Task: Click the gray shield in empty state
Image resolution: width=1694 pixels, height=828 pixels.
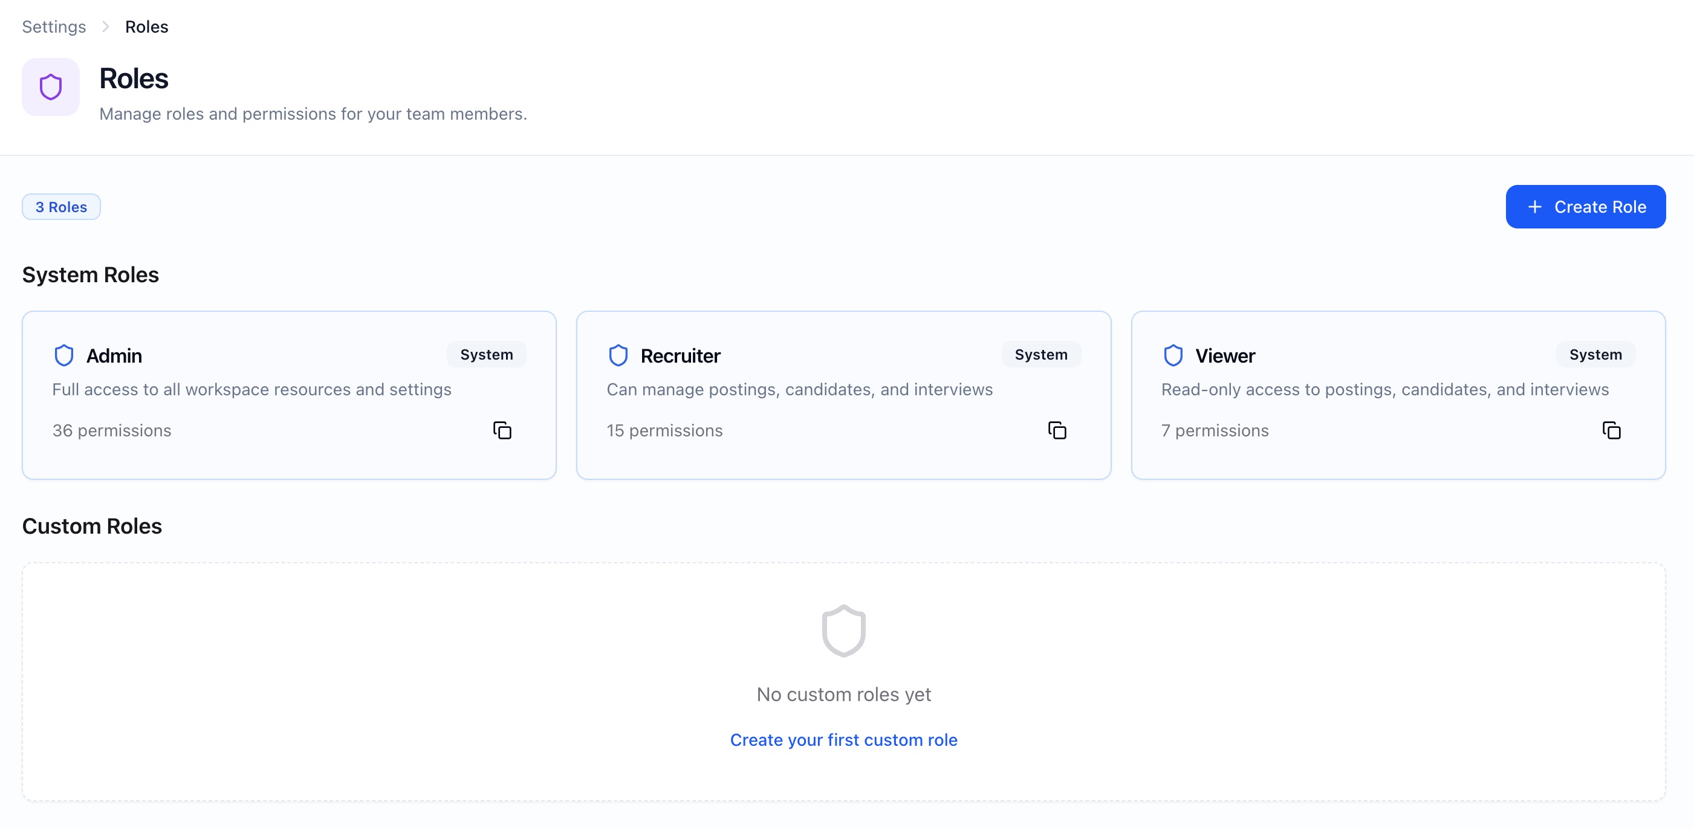Action: coord(844,631)
